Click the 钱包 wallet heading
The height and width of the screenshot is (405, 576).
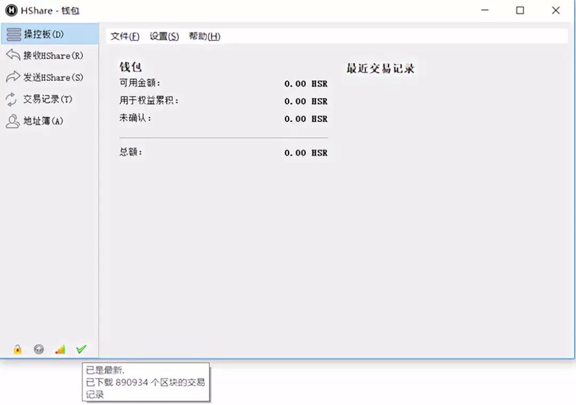pyautogui.click(x=131, y=67)
